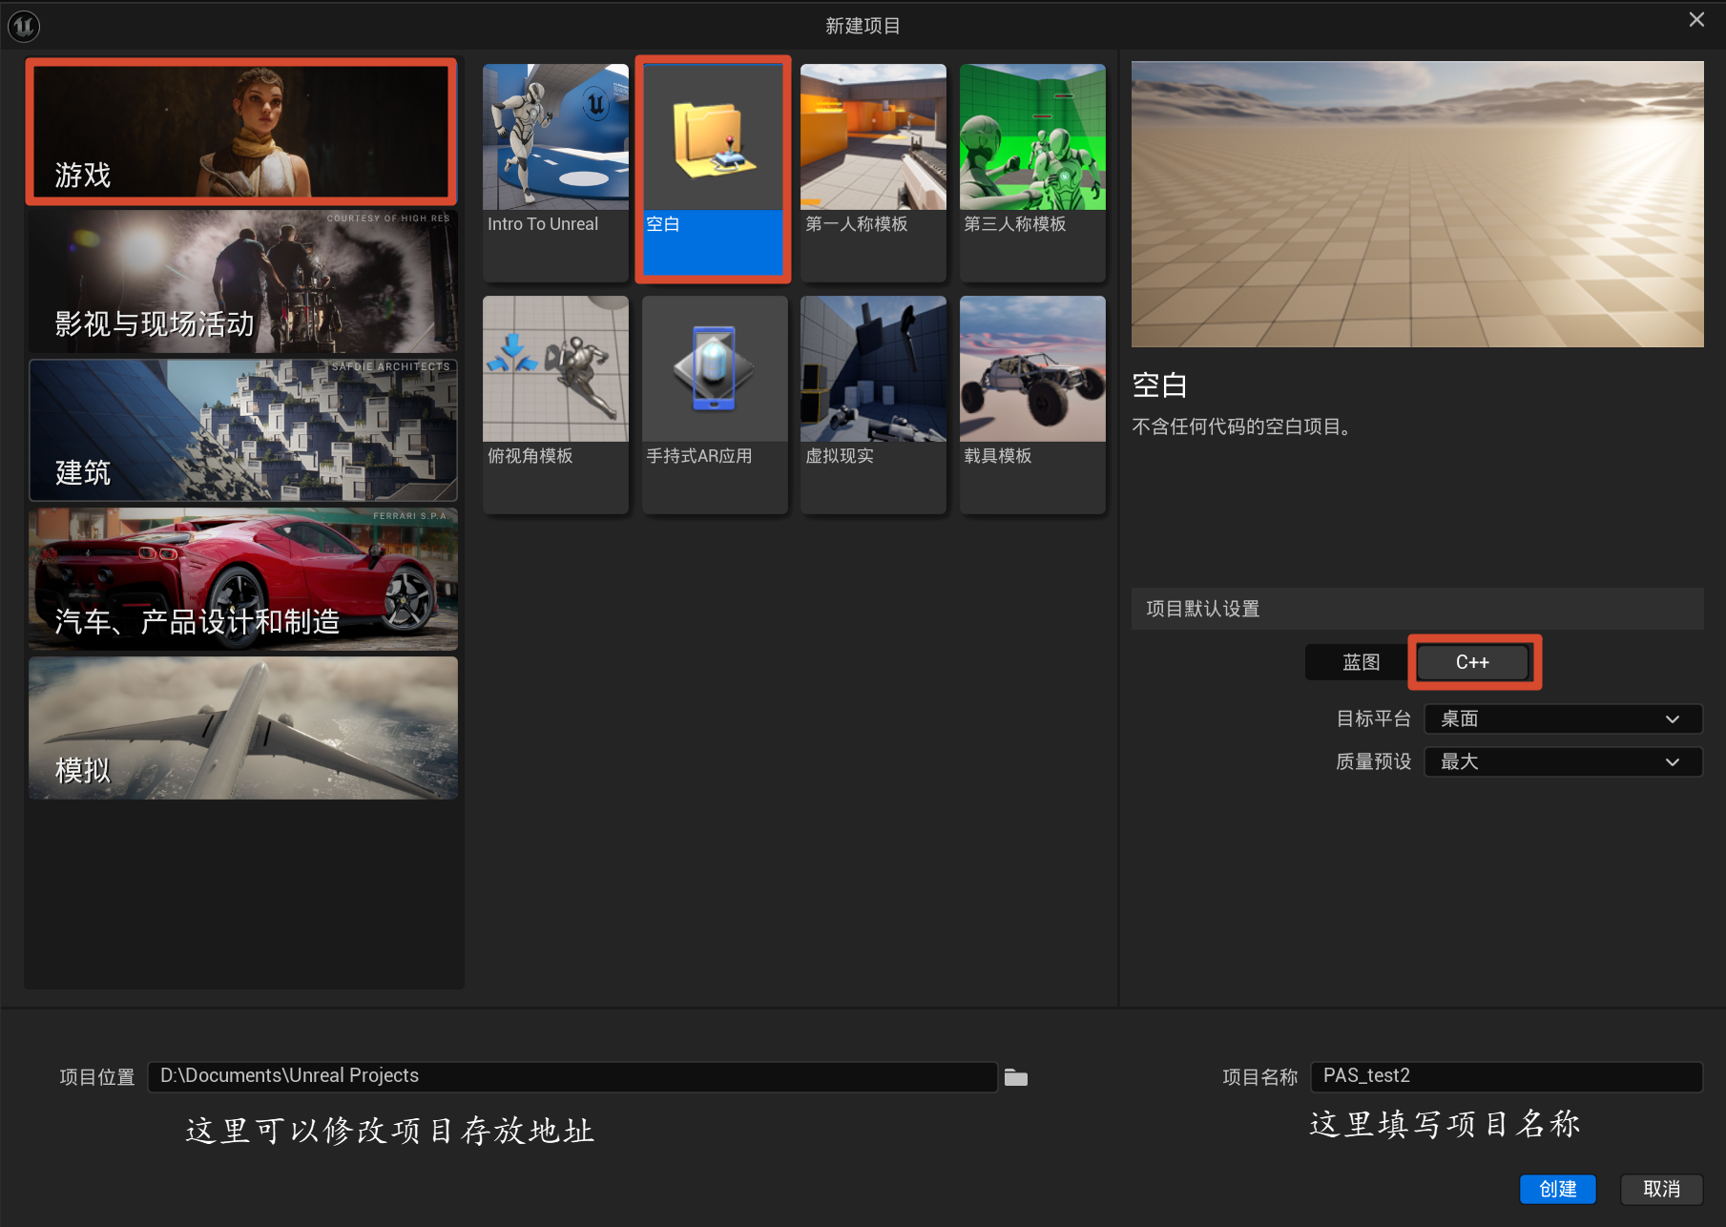Viewport: 1726px width, 1227px height.
Task: Open the 质量预设 dropdown
Action: point(1563,761)
